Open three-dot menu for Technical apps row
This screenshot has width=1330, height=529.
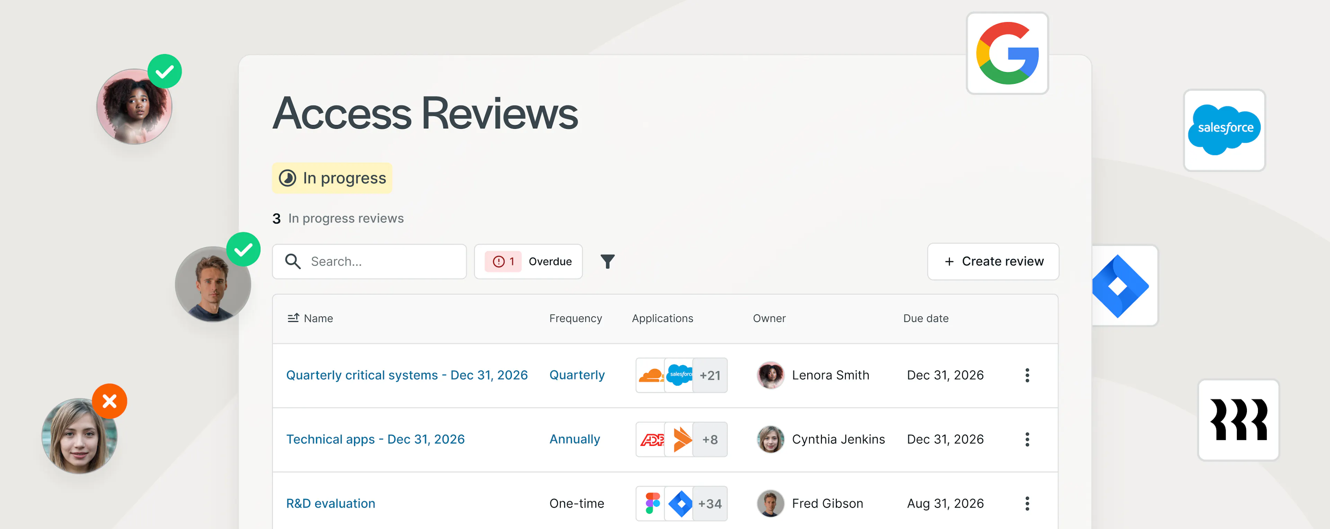pos(1027,439)
